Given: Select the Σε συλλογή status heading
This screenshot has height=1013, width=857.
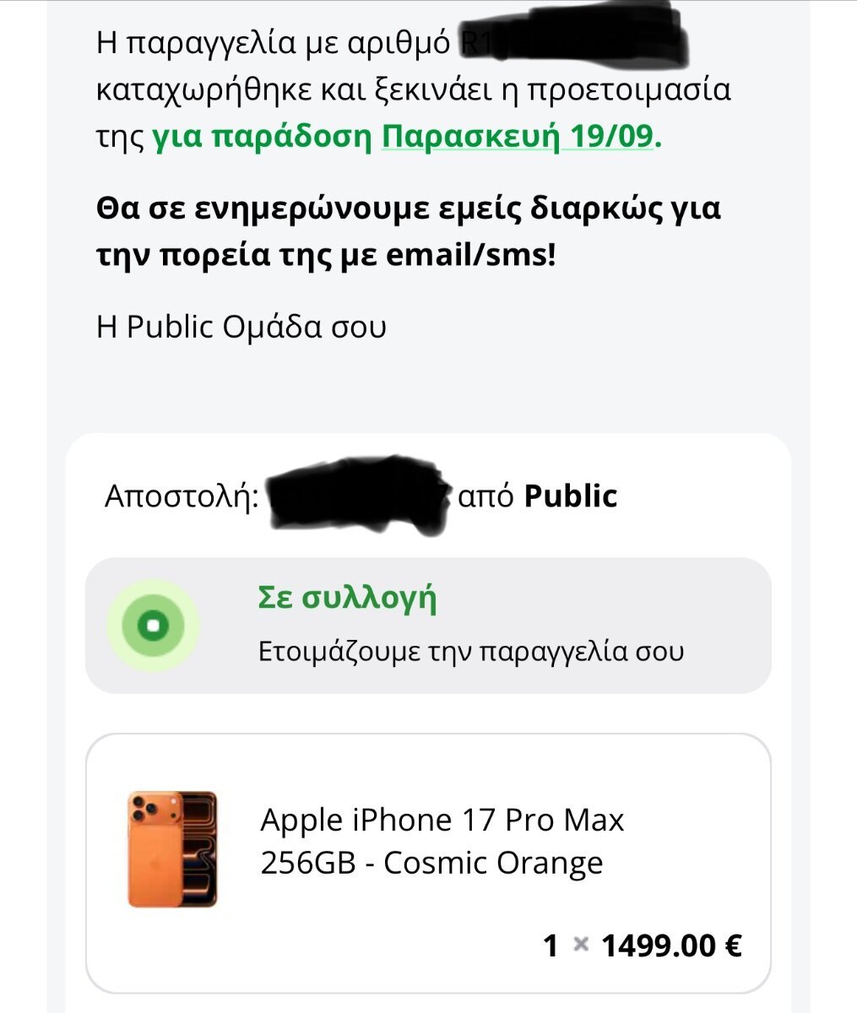Looking at the screenshot, I should coord(347,598).
